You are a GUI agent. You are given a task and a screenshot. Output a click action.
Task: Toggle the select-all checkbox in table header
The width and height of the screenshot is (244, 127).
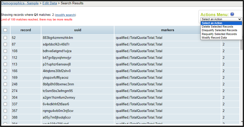[5, 30]
